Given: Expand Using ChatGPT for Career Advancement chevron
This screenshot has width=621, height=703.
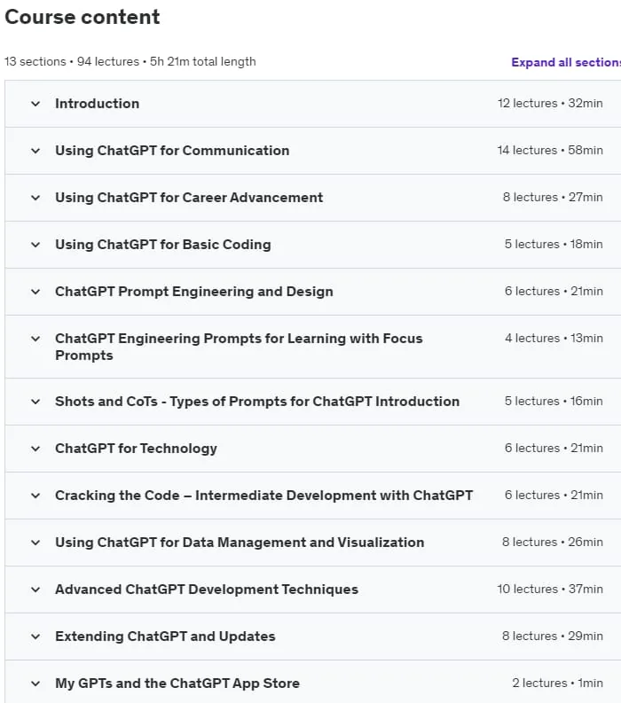Looking at the screenshot, I should pyautogui.click(x=35, y=199).
